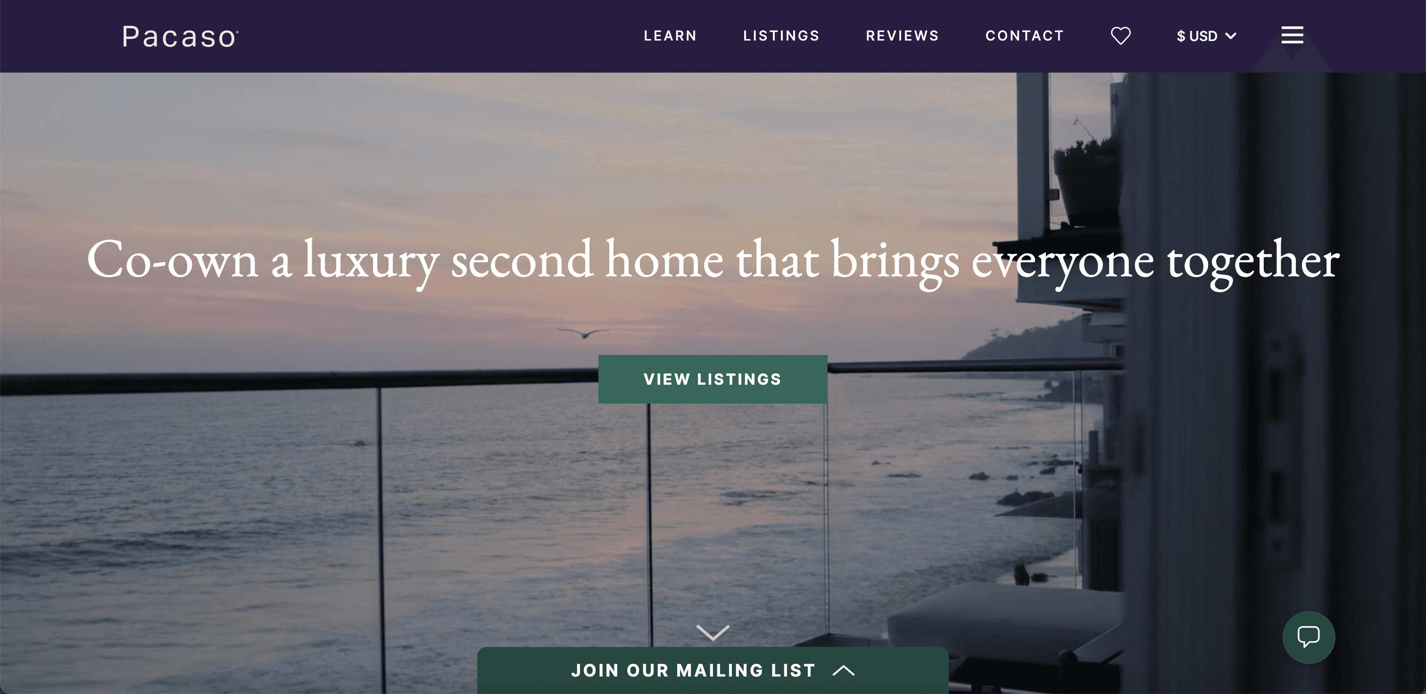Image resolution: width=1426 pixels, height=694 pixels.
Task: Expand the Join Our Mailing List bar
Action: [x=713, y=670]
